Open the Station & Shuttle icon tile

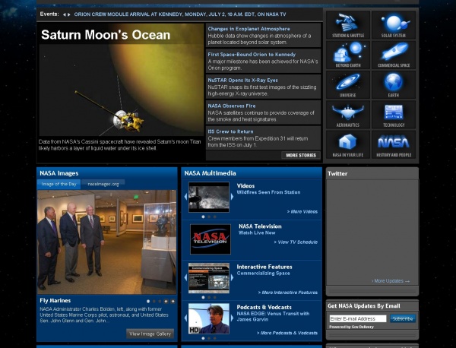(x=348, y=25)
